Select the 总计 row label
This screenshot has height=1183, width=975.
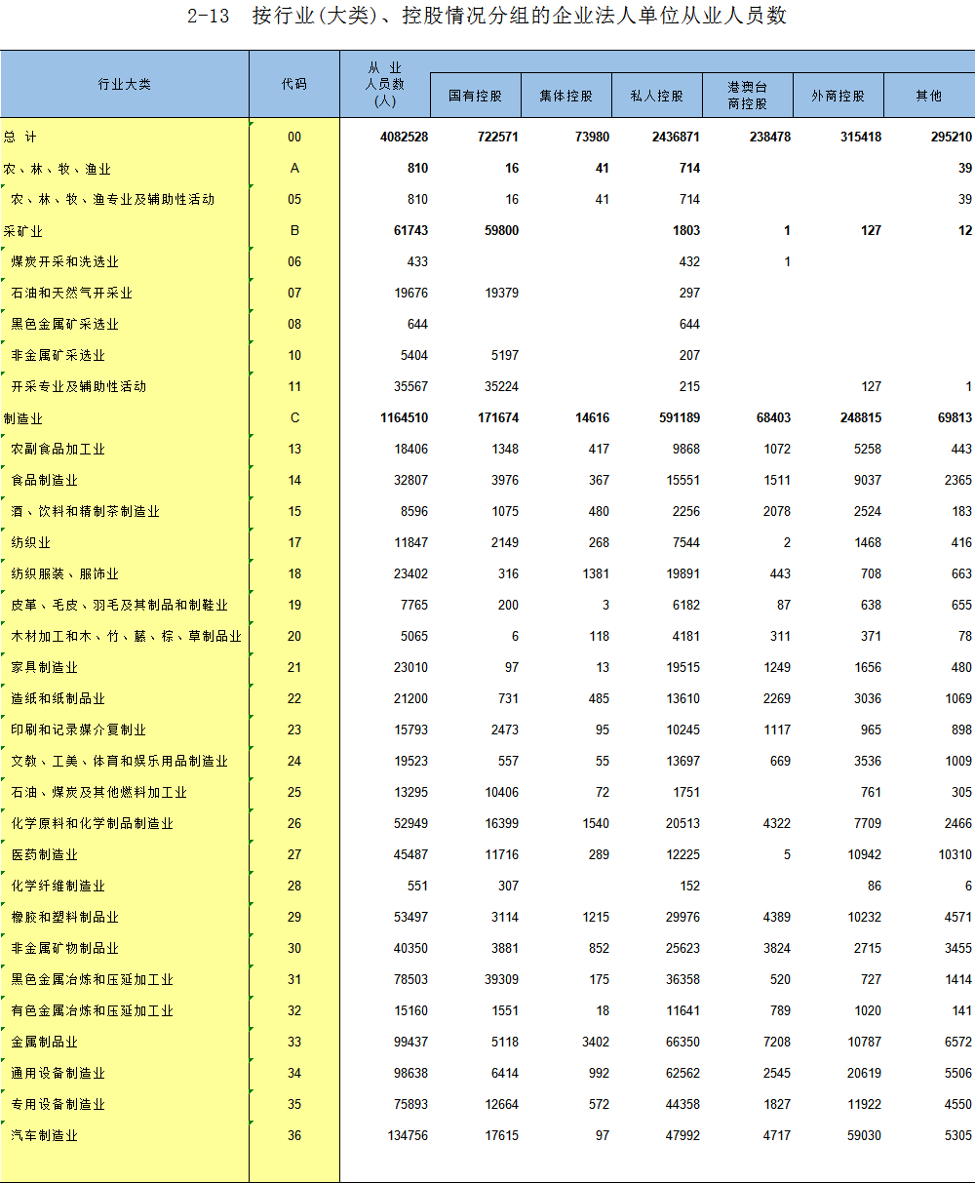point(20,138)
